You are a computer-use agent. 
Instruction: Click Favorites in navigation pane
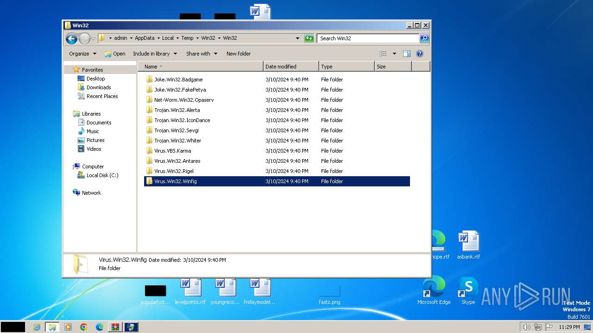click(x=92, y=70)
